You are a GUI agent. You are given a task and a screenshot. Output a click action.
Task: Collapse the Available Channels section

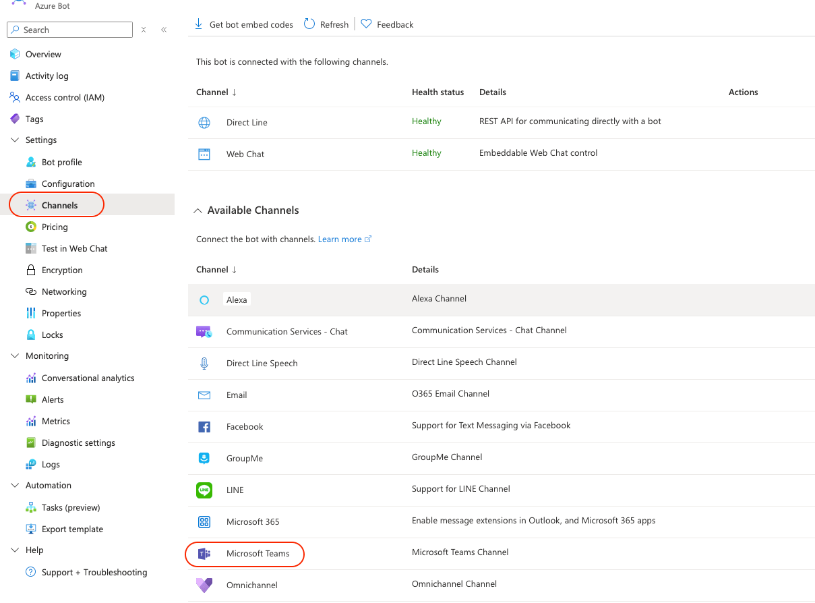(x=198, y=210)
